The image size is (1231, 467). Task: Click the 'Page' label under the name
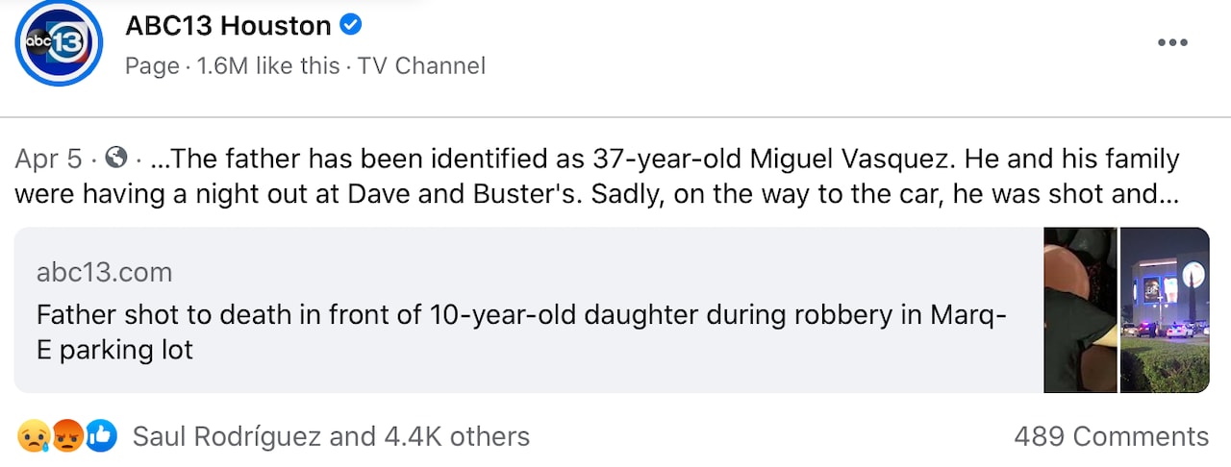pos(152,66)
